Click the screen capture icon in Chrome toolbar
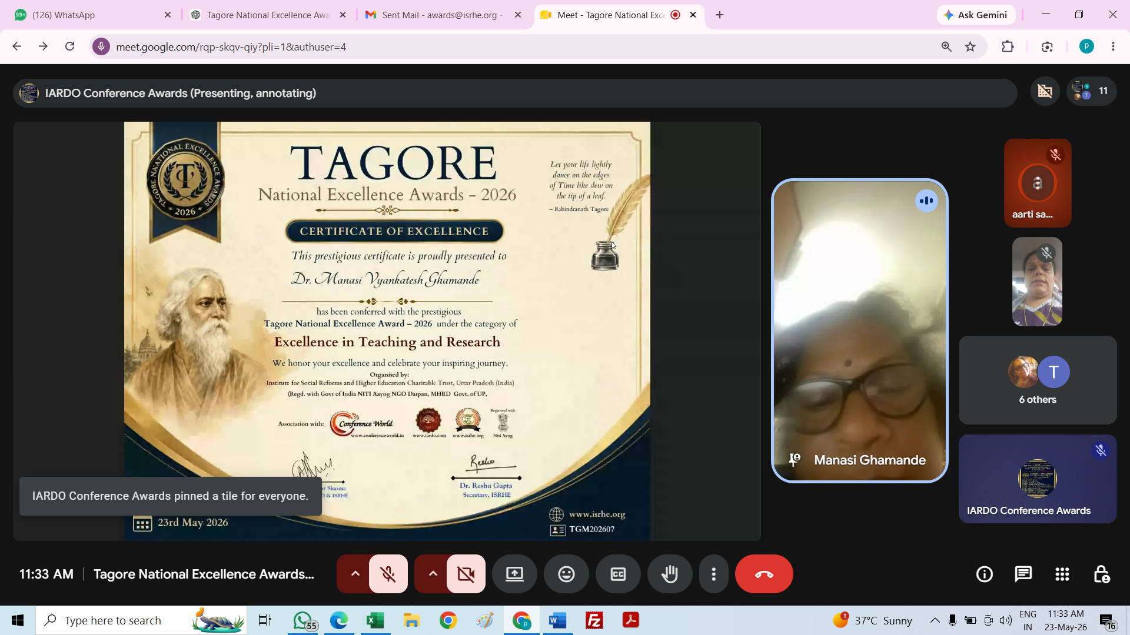1130x635 pixels. pos(1047,46)
